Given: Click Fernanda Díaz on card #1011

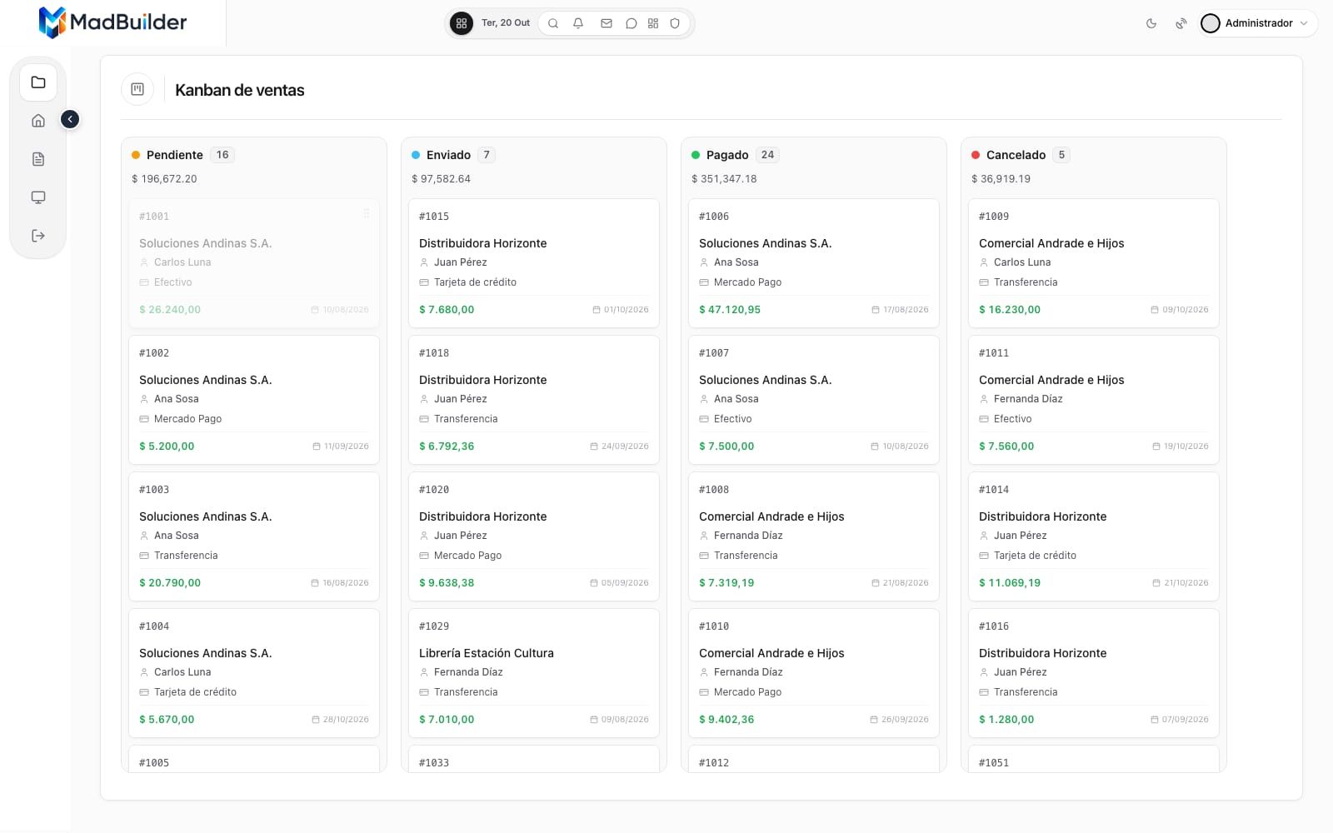Looking at the screenshot, I should point(1028,399).
